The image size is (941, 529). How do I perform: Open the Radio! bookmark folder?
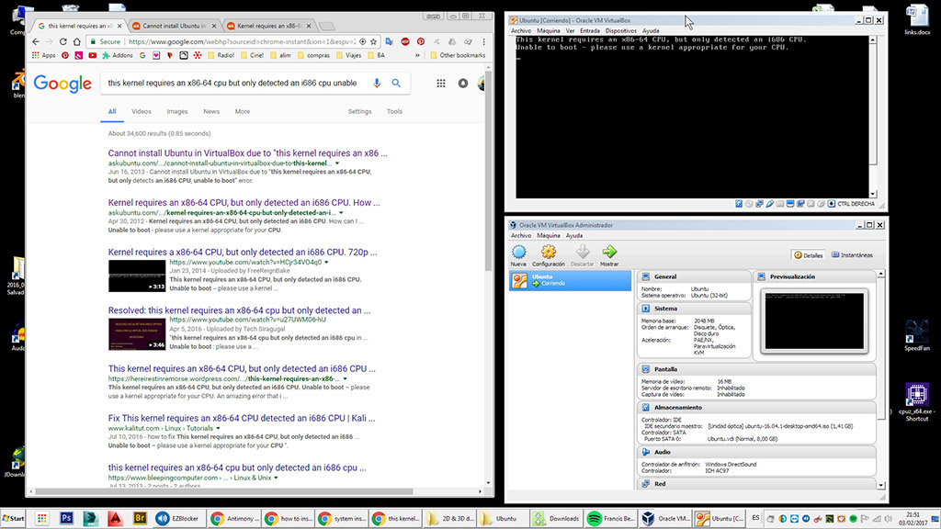[221, 55]
